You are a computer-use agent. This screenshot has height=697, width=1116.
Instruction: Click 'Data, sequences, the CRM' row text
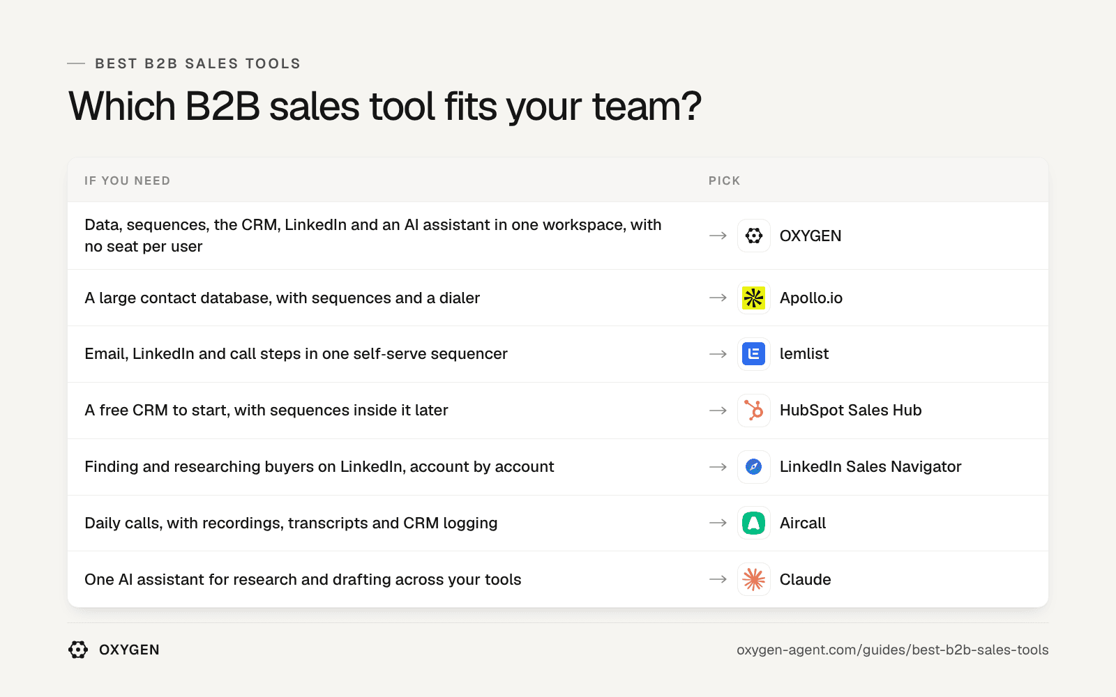point(373,236)
